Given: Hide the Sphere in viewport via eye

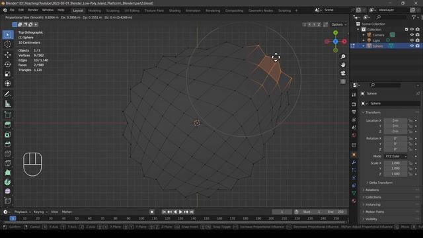Looking at the screenshot, I should tap(412, 46).
